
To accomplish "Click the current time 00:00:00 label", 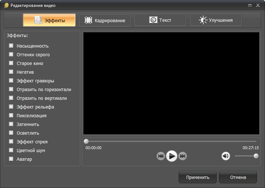I will click(x=93, y=148).
